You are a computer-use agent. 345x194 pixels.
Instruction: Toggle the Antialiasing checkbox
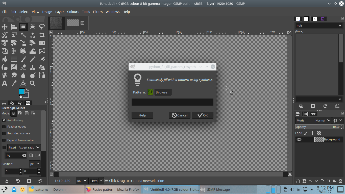(x=4, y=120)
